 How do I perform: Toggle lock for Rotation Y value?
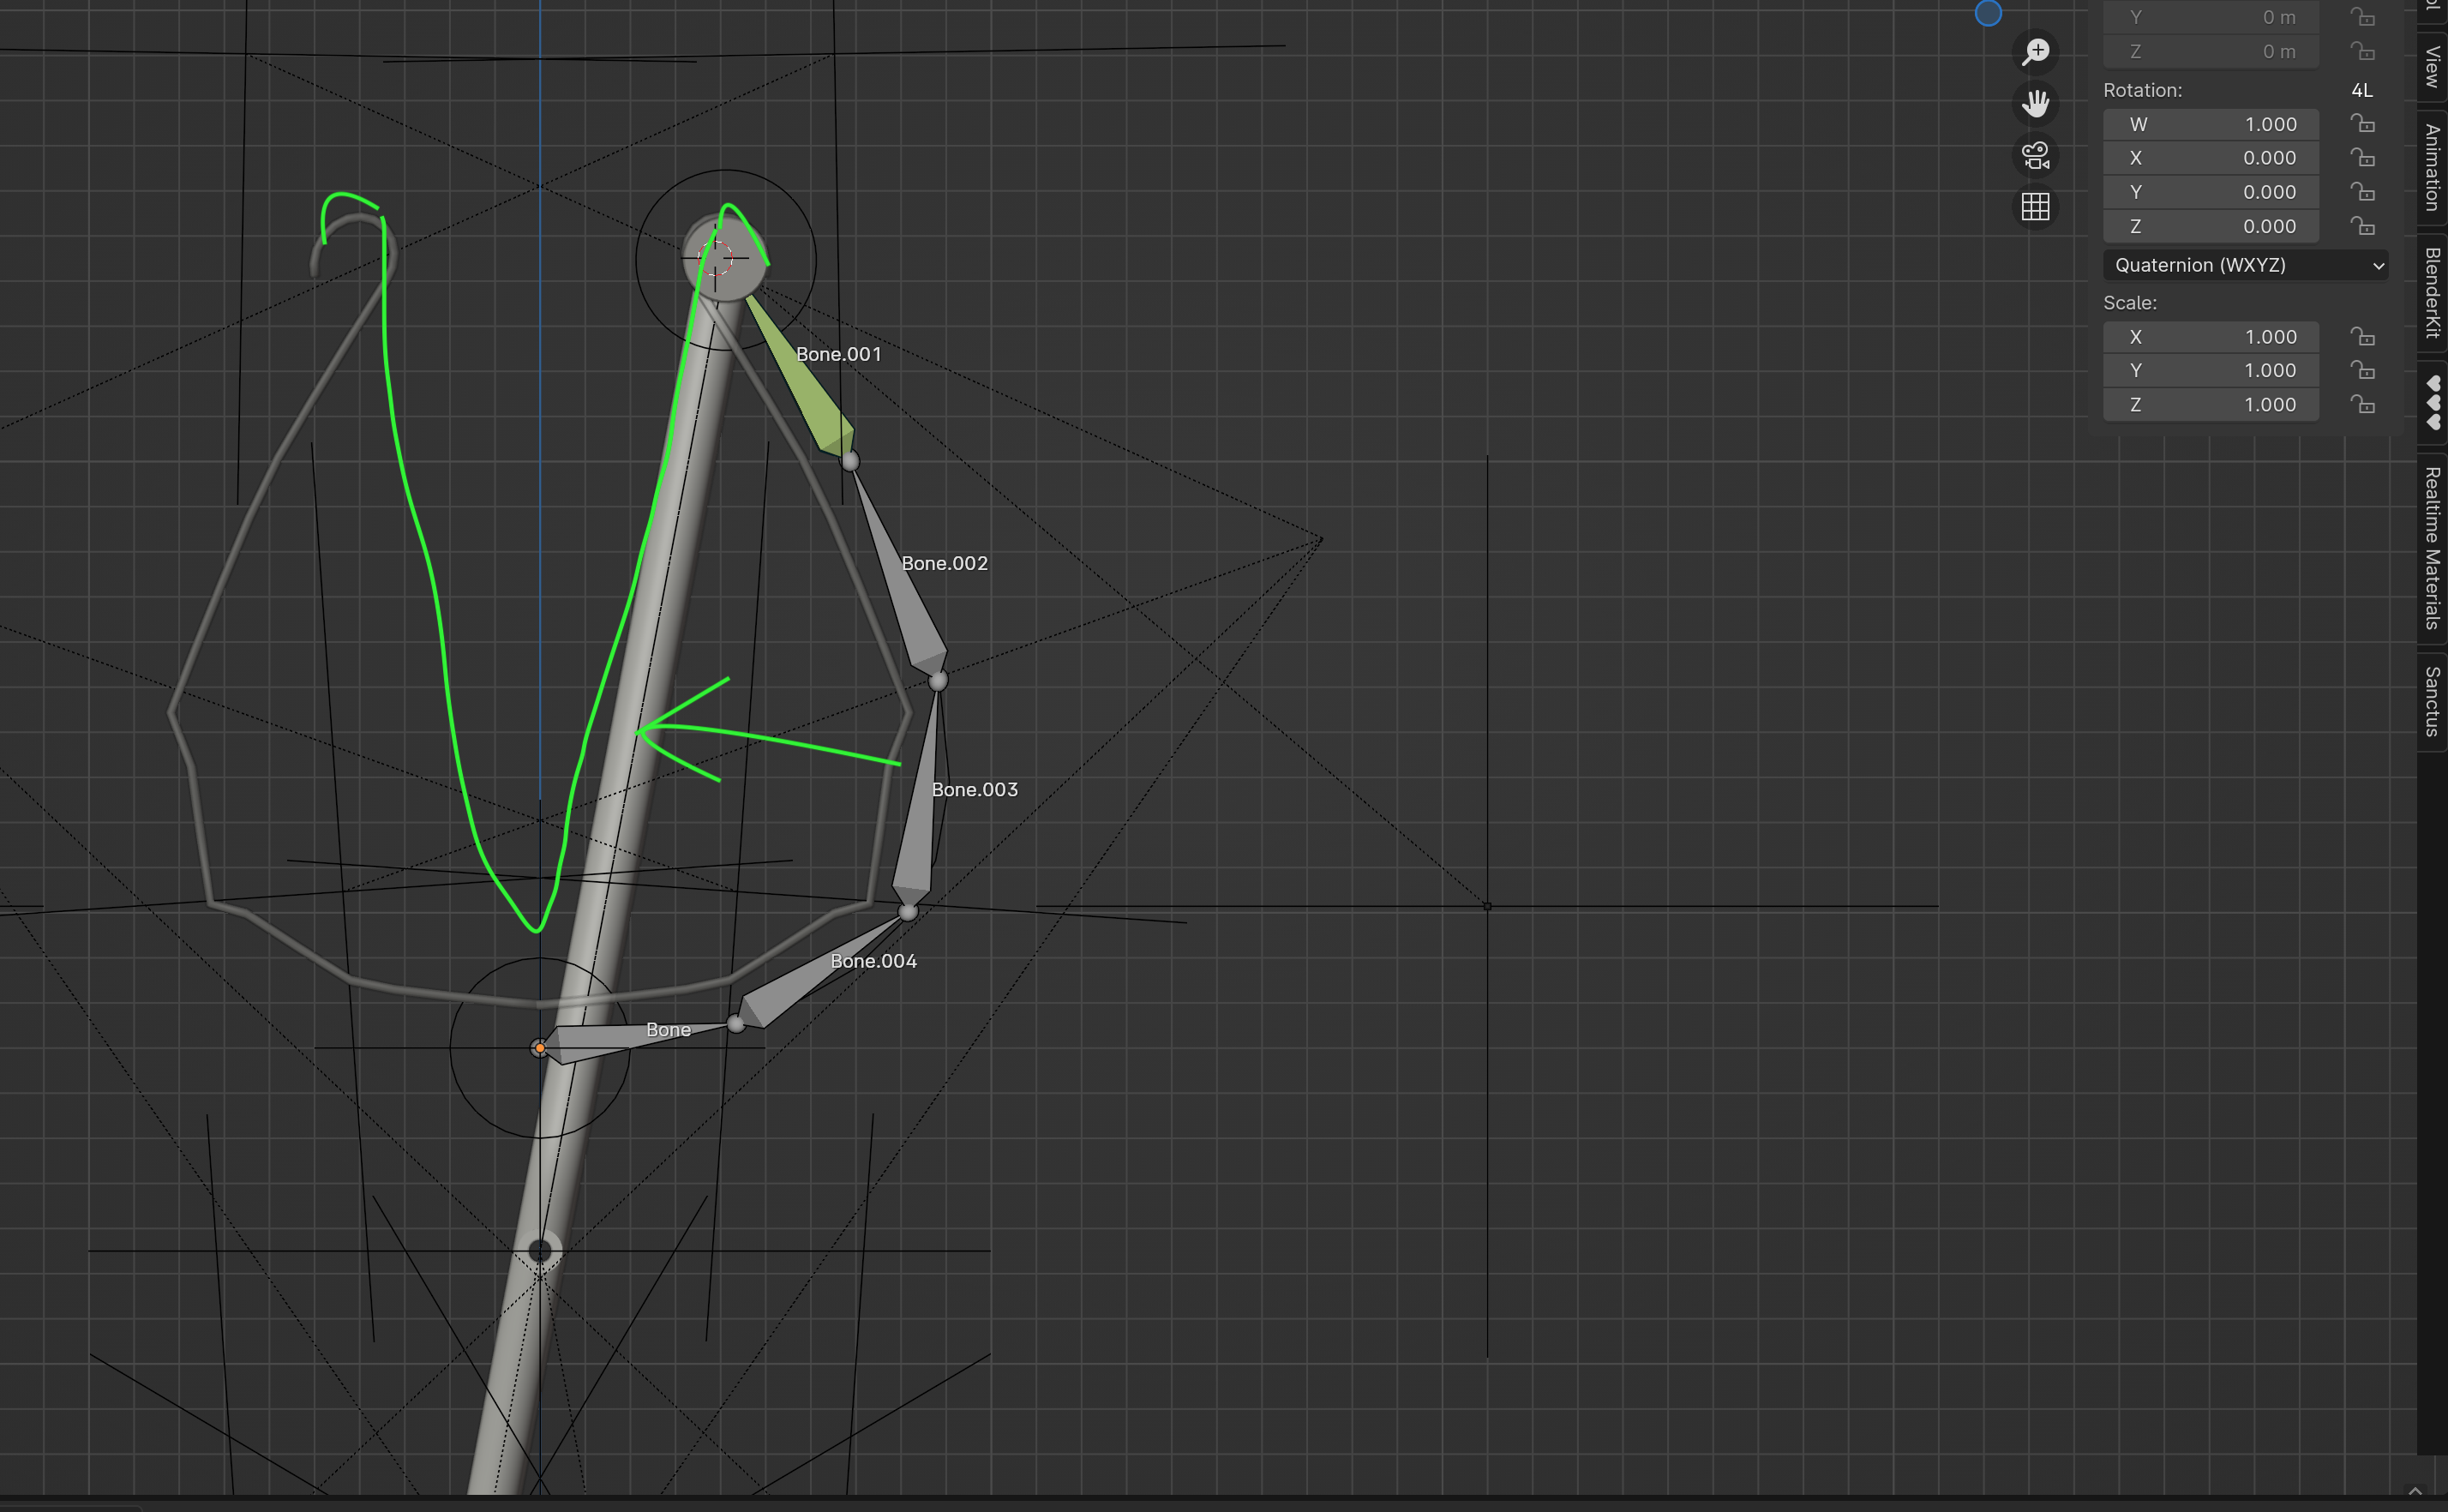[2363, 192]
